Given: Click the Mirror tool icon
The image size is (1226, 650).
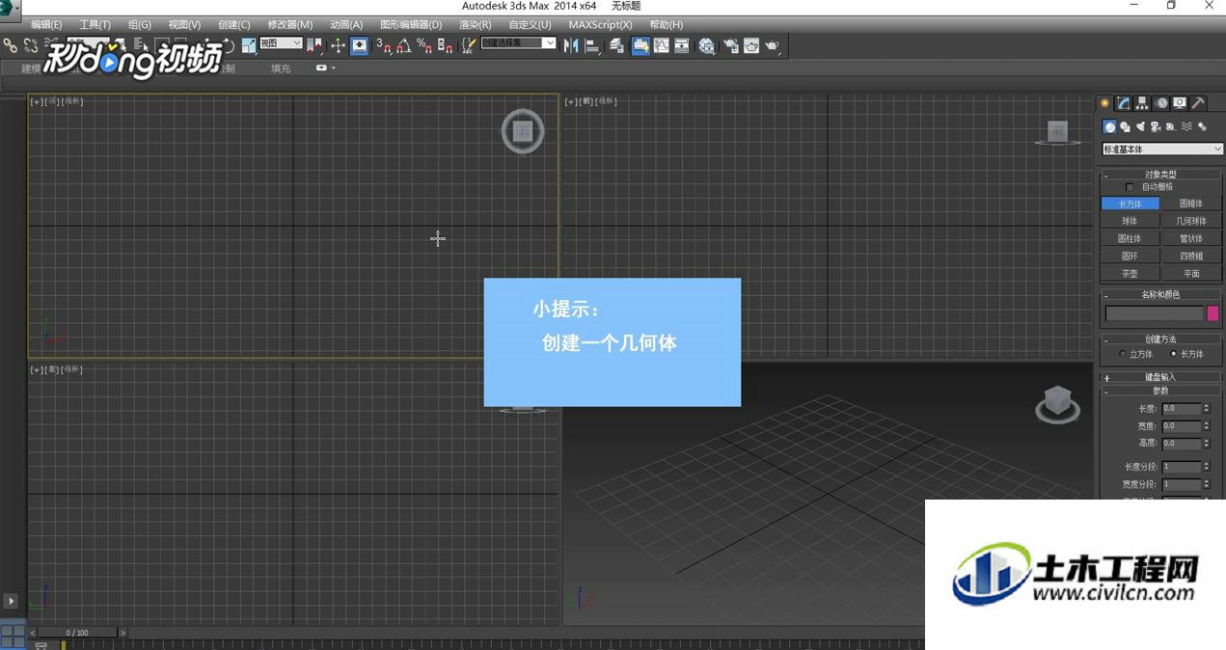Looking at the screenshot, I should pyautogui.click(x=571, y=45).
